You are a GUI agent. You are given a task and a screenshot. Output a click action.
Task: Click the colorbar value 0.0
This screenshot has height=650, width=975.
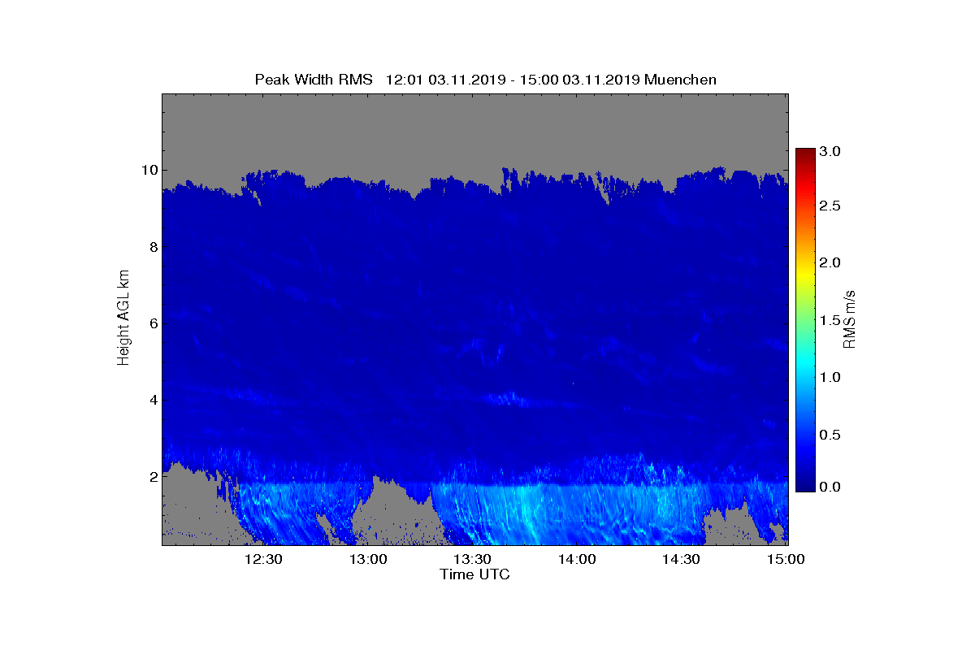(830, 486)
